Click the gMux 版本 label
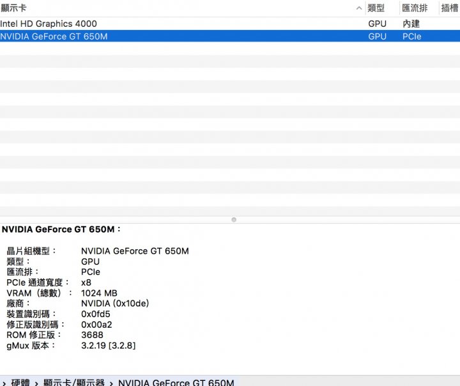The width and height of the screenshot is (460, 386). (31, 346)
